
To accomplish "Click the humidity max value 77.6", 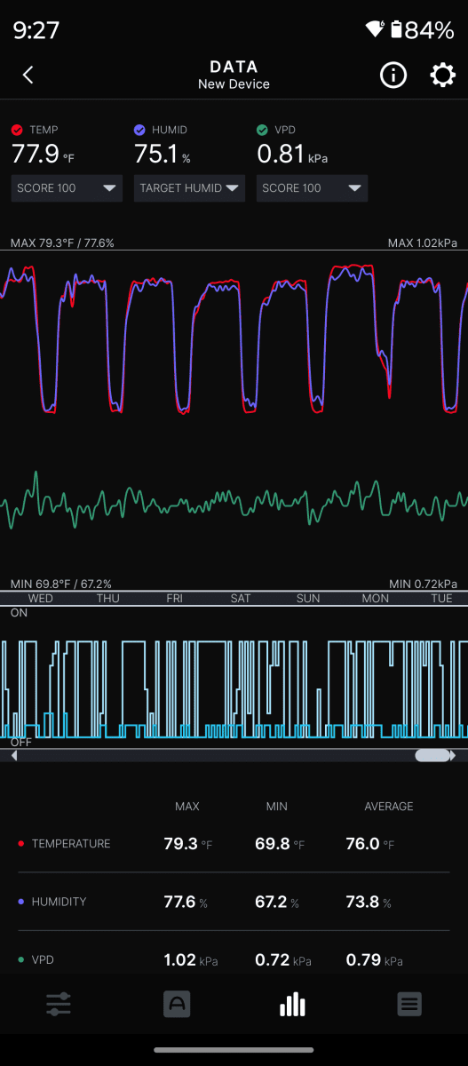I will (x=179, y=902).
